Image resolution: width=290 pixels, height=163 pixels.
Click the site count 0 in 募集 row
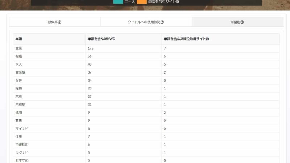tap(165, 121)
